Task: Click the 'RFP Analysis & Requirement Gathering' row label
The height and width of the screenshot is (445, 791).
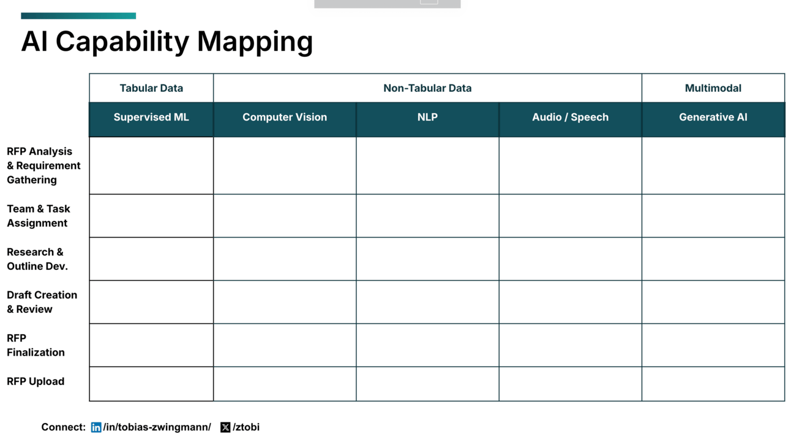Action: pos(43,165)
